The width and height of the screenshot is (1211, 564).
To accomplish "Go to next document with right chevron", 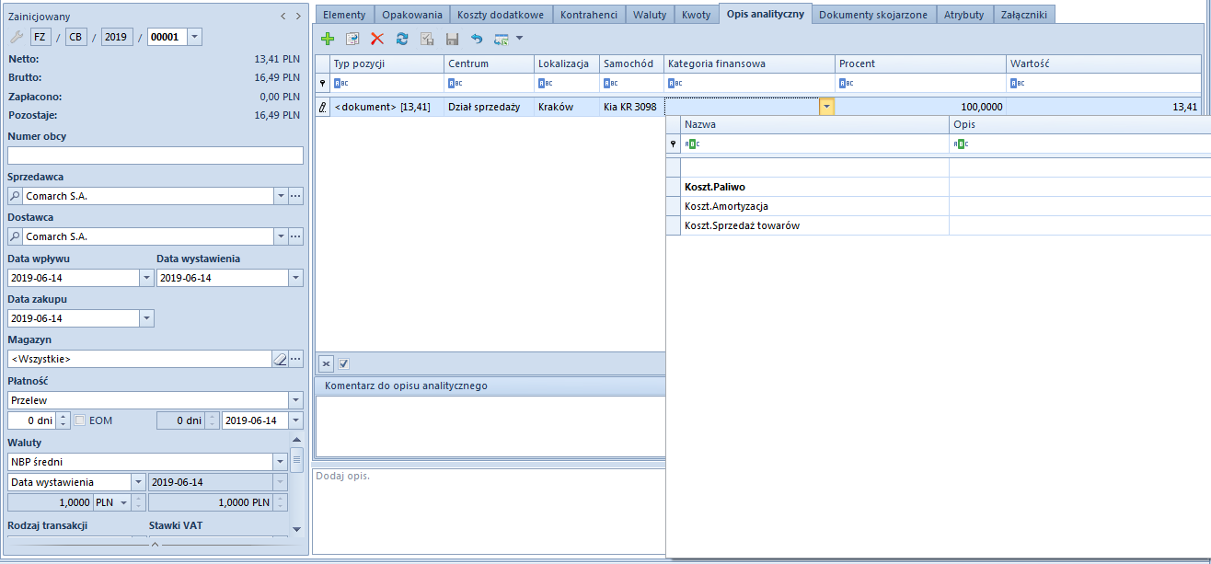I will (x=297, y=17).
